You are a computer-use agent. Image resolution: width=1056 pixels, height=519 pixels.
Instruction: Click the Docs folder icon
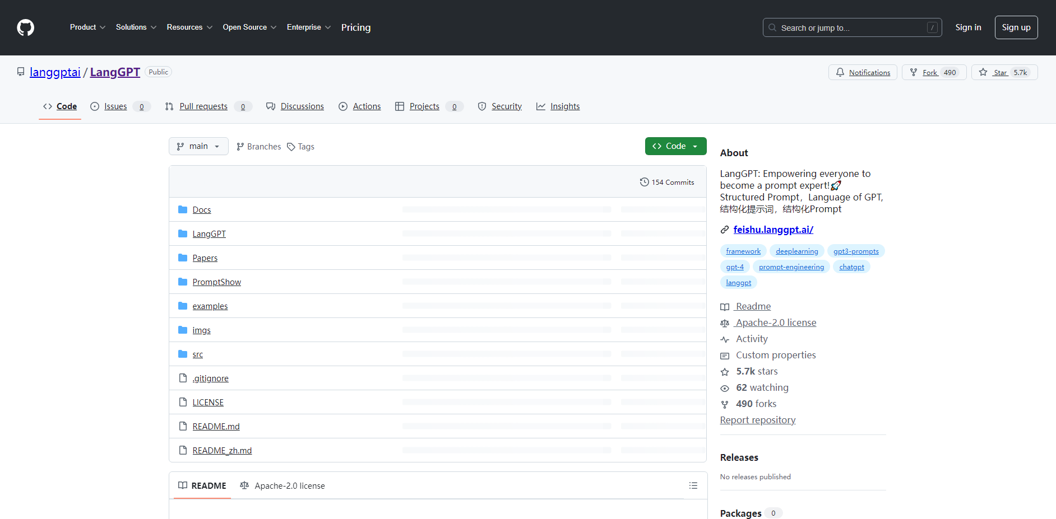point(183,209)
